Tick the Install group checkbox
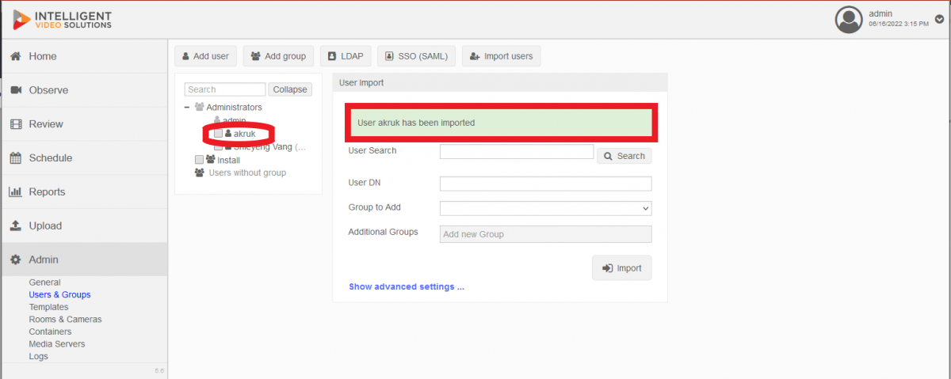Screen dimensions: 951x379 [x=199, y=160]
